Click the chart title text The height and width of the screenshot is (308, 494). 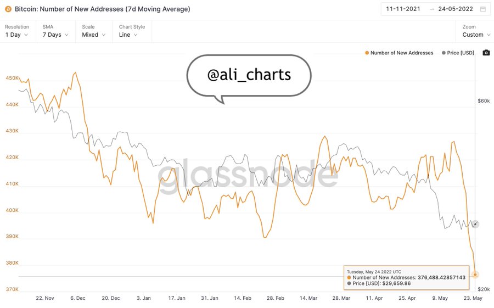[103, 9]
